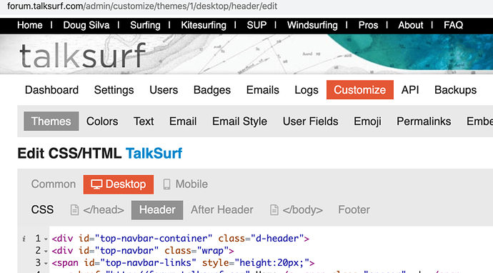Screen dimensions: 493x273
Task: Follow the TalkSurf theme name link
Action: coord(154,154)
